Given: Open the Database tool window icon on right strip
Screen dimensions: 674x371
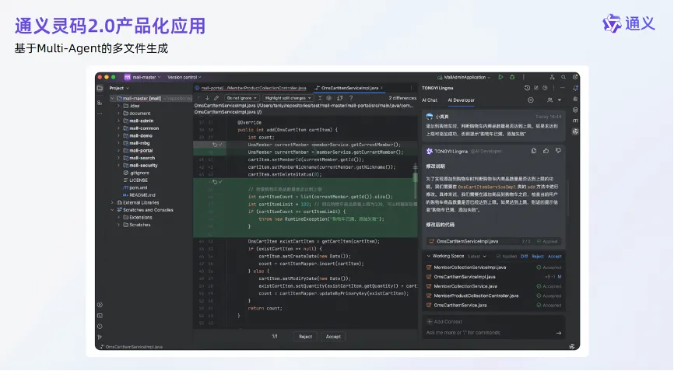Looking at the screenshot, I should point(575,110).
